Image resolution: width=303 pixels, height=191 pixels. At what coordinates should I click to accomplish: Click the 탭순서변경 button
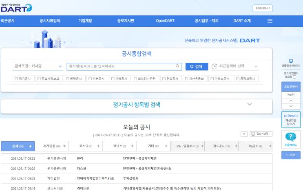[x=261, y=134]
